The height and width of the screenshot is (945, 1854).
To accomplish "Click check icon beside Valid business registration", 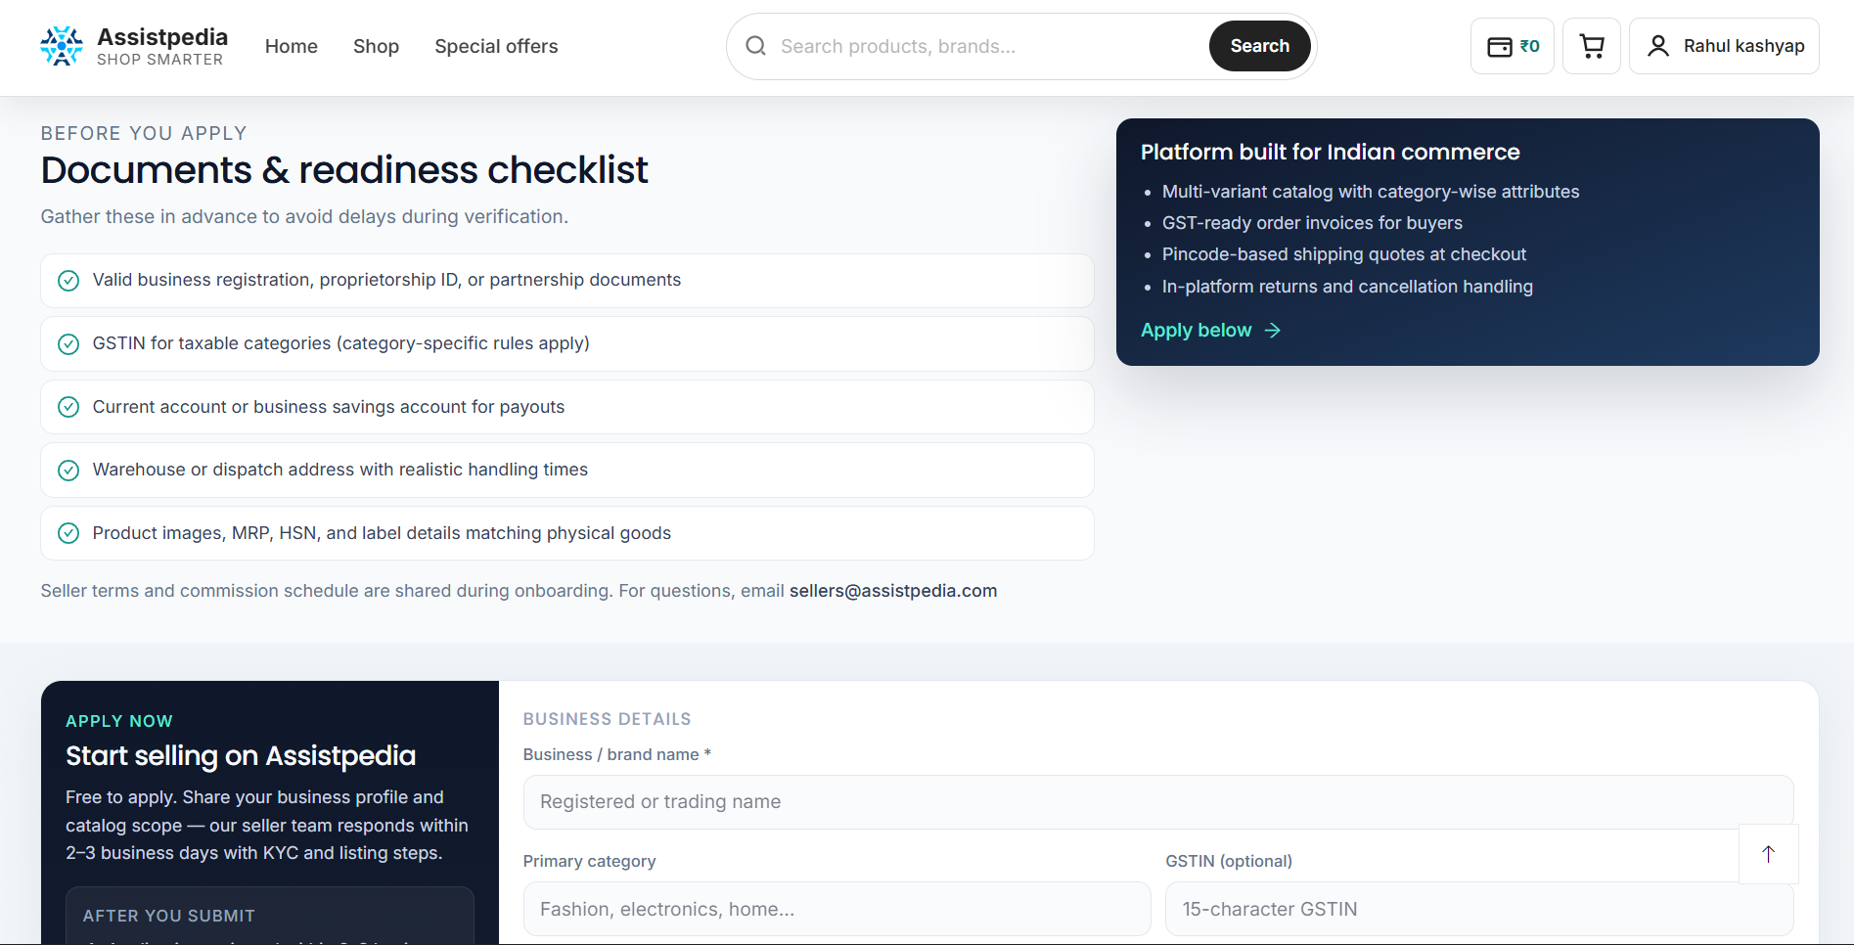I will click(68, 281).
